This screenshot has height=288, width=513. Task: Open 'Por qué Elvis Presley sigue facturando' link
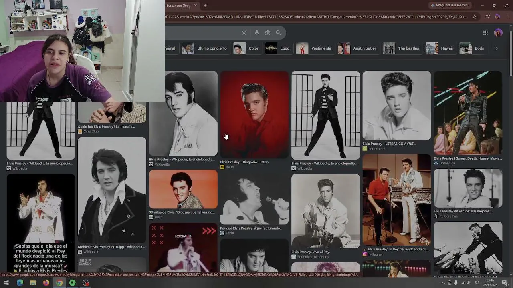tap(251, 228)
